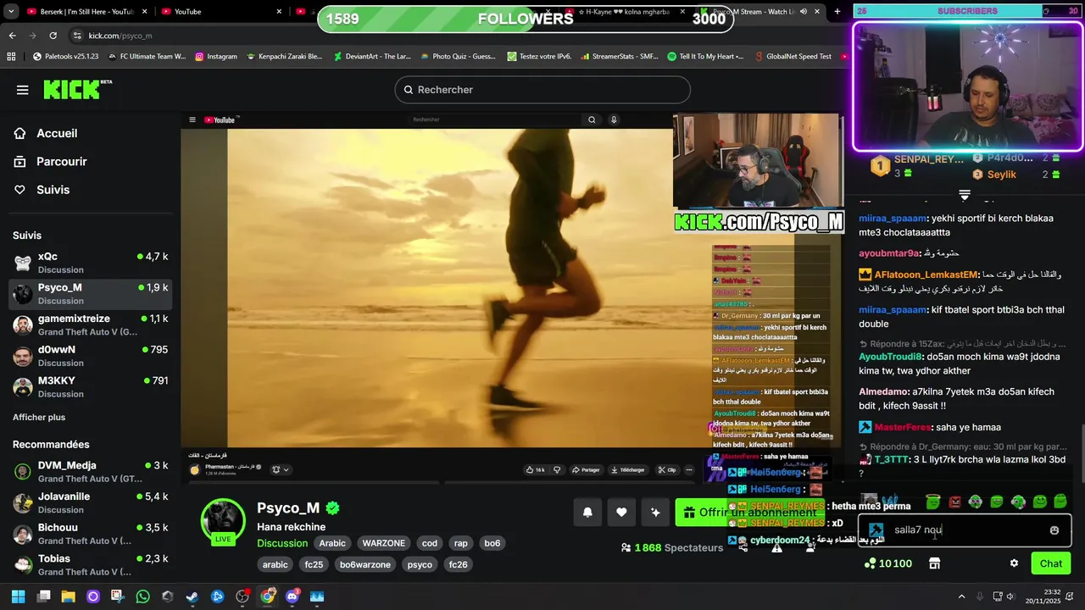Viewport: 1085px width, 610px height.
Task: Open the Kick hamburger menu
Action: 23,90
